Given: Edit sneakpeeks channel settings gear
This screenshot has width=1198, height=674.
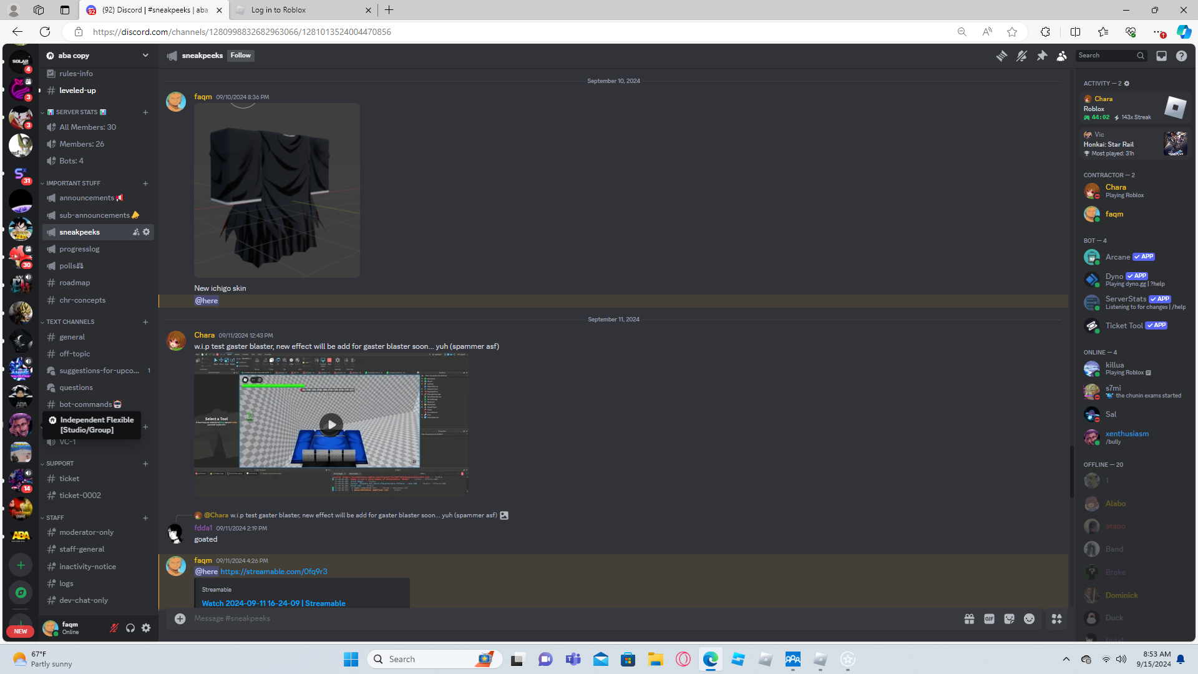Looking at the screenshot, I should coord(147,232).
